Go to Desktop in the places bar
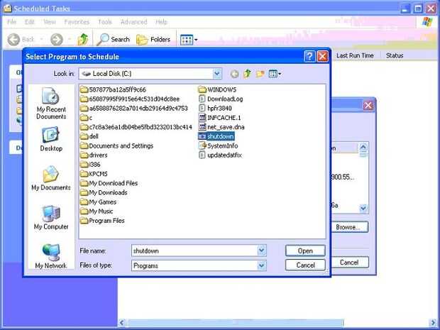 tap(51, 139)
